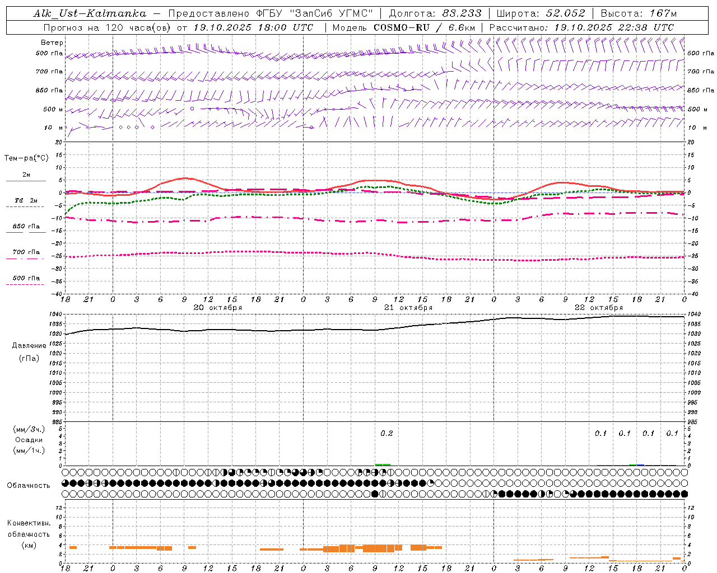Image resolution: width=717 pixels, height=573 pixels.
Task: Click the Конвективн. label of convective cloud panel
Action: click(29, 523)
